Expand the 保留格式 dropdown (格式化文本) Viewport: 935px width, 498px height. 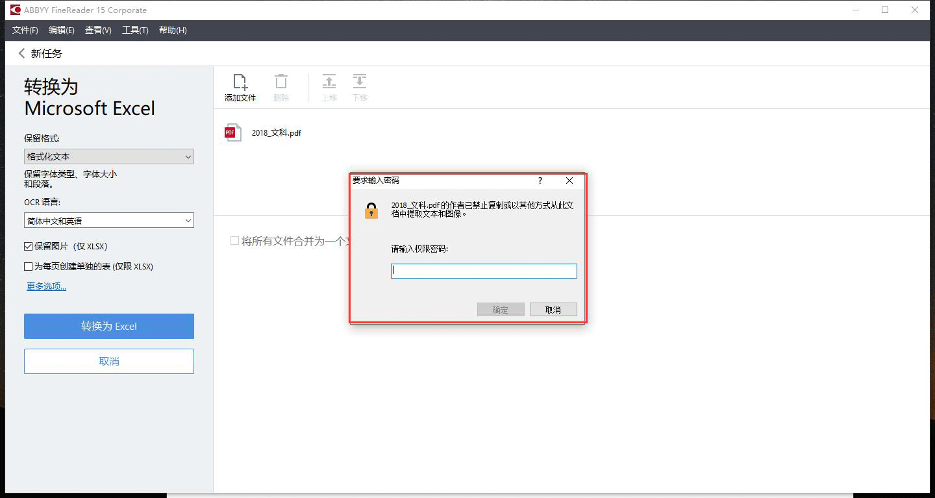pos(109,156)
